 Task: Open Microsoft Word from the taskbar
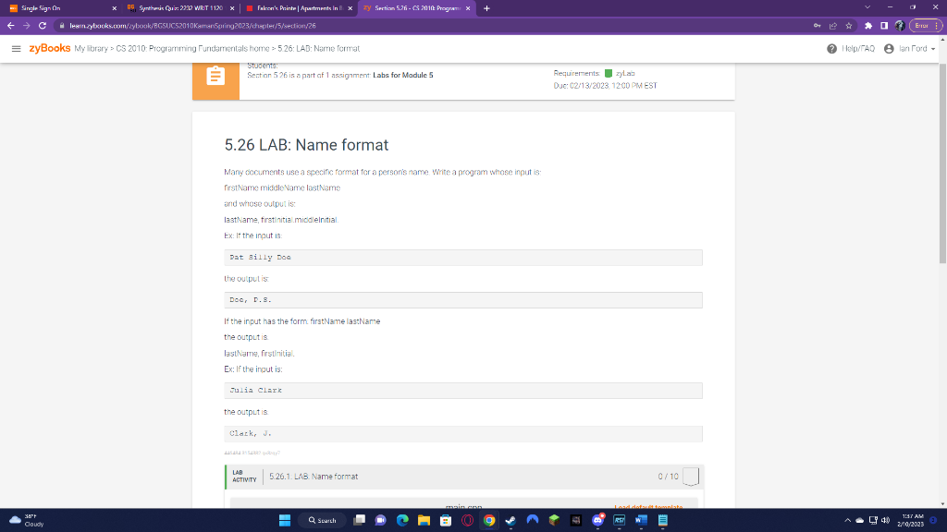643,519
